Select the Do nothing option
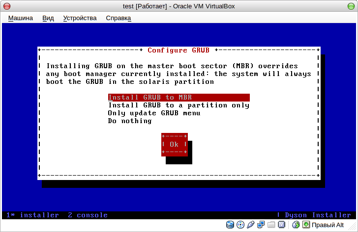 130,121
